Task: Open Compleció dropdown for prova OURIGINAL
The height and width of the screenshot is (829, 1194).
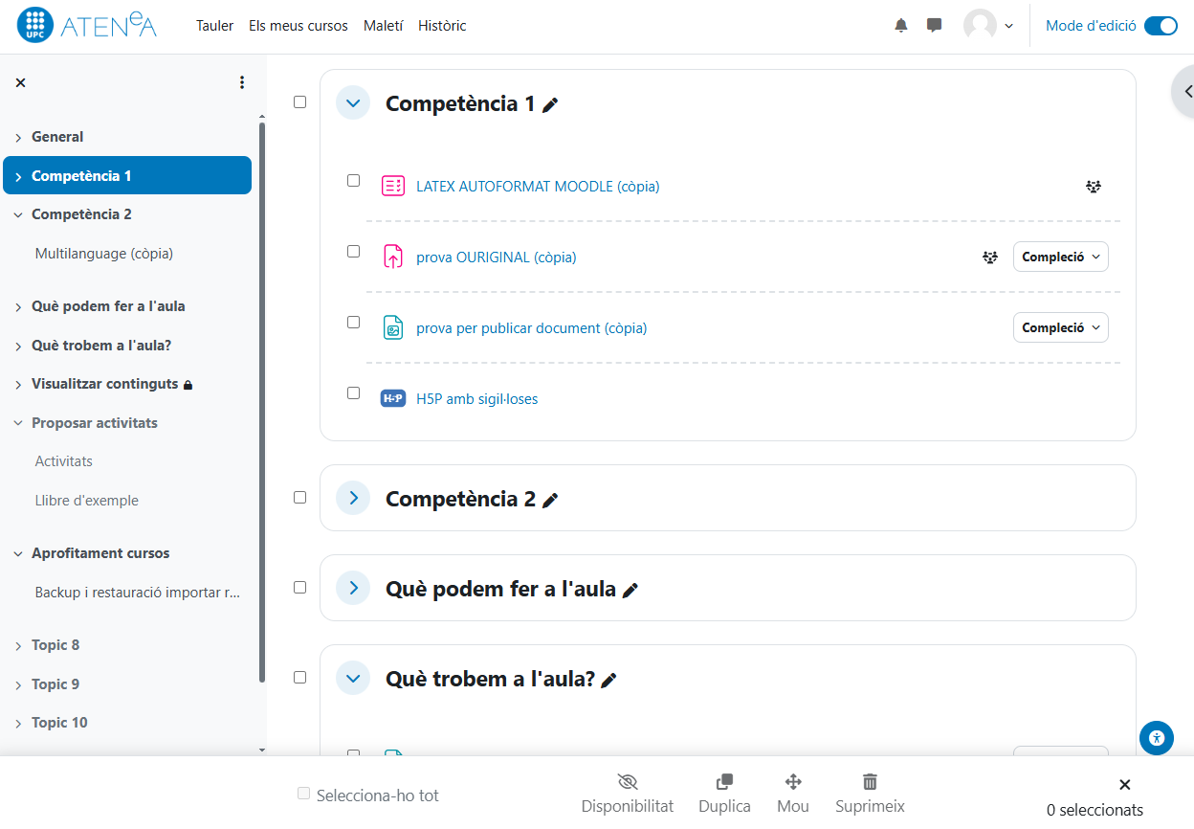Action: click(x=1060, y=257)
